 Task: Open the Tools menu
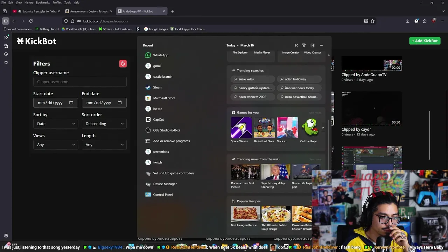68,2
